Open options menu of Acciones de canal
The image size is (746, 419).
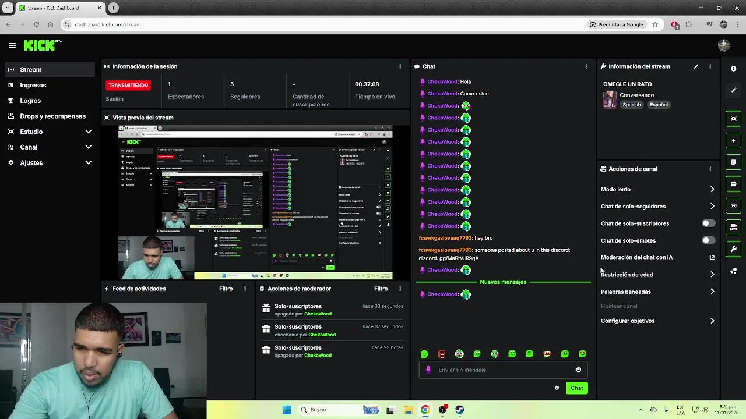[x=710, y=169]
